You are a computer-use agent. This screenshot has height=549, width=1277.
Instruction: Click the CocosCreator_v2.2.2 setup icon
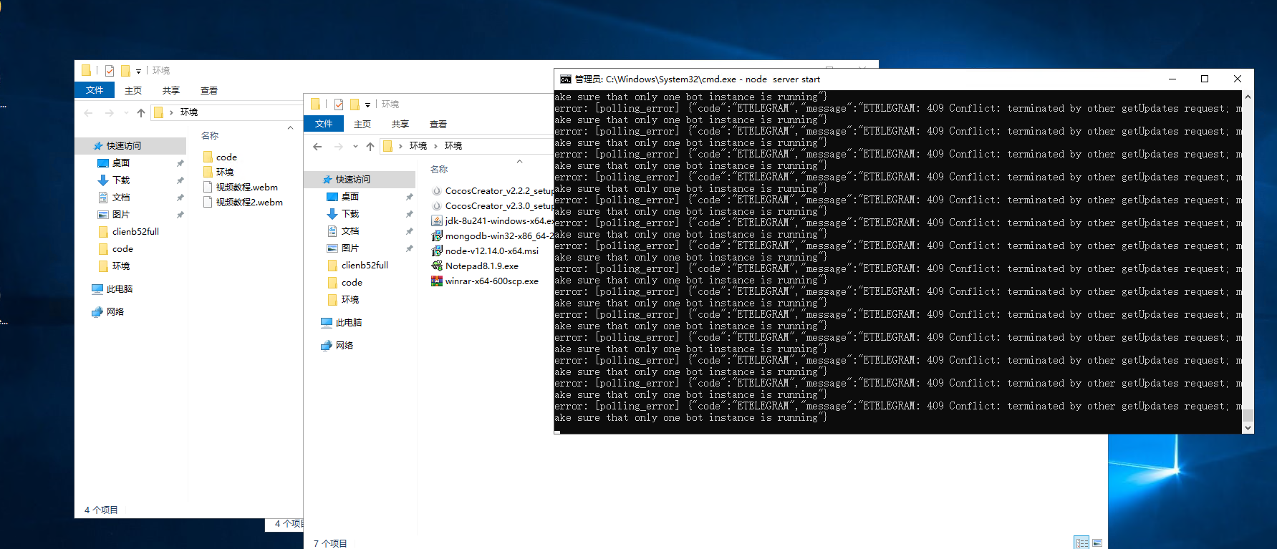pos(436,190)
